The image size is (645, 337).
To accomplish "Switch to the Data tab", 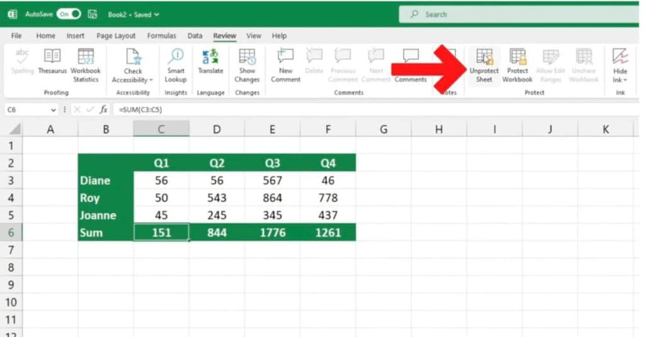I will [x=195, y=36].
